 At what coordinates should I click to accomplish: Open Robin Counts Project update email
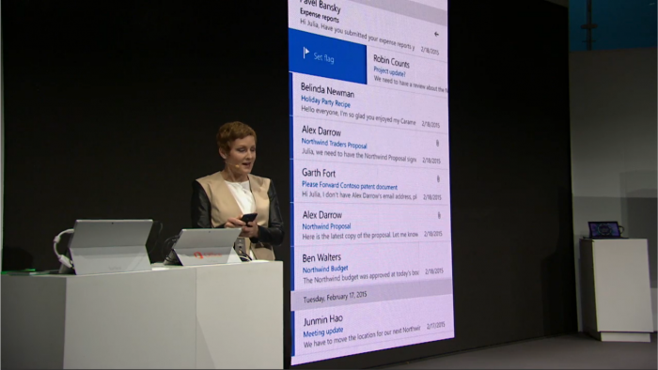pyautogui.click(x=407, y=72)
